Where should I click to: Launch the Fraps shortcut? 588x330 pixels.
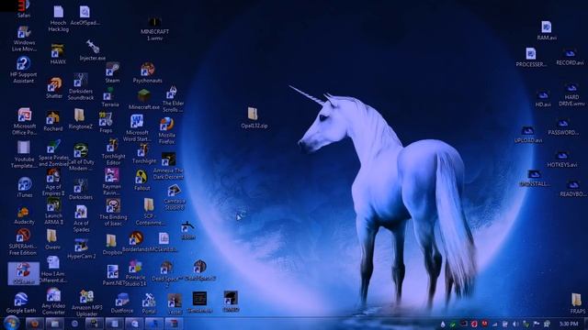click(x=106, y=123)
